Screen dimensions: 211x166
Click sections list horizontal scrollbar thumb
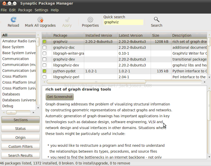pos(11,112)
